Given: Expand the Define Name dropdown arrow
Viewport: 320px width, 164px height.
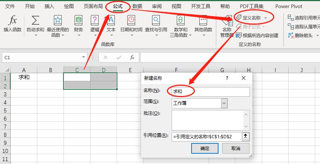Looking at the screenshot, I should pyautogui.click(x=265, y=18).
